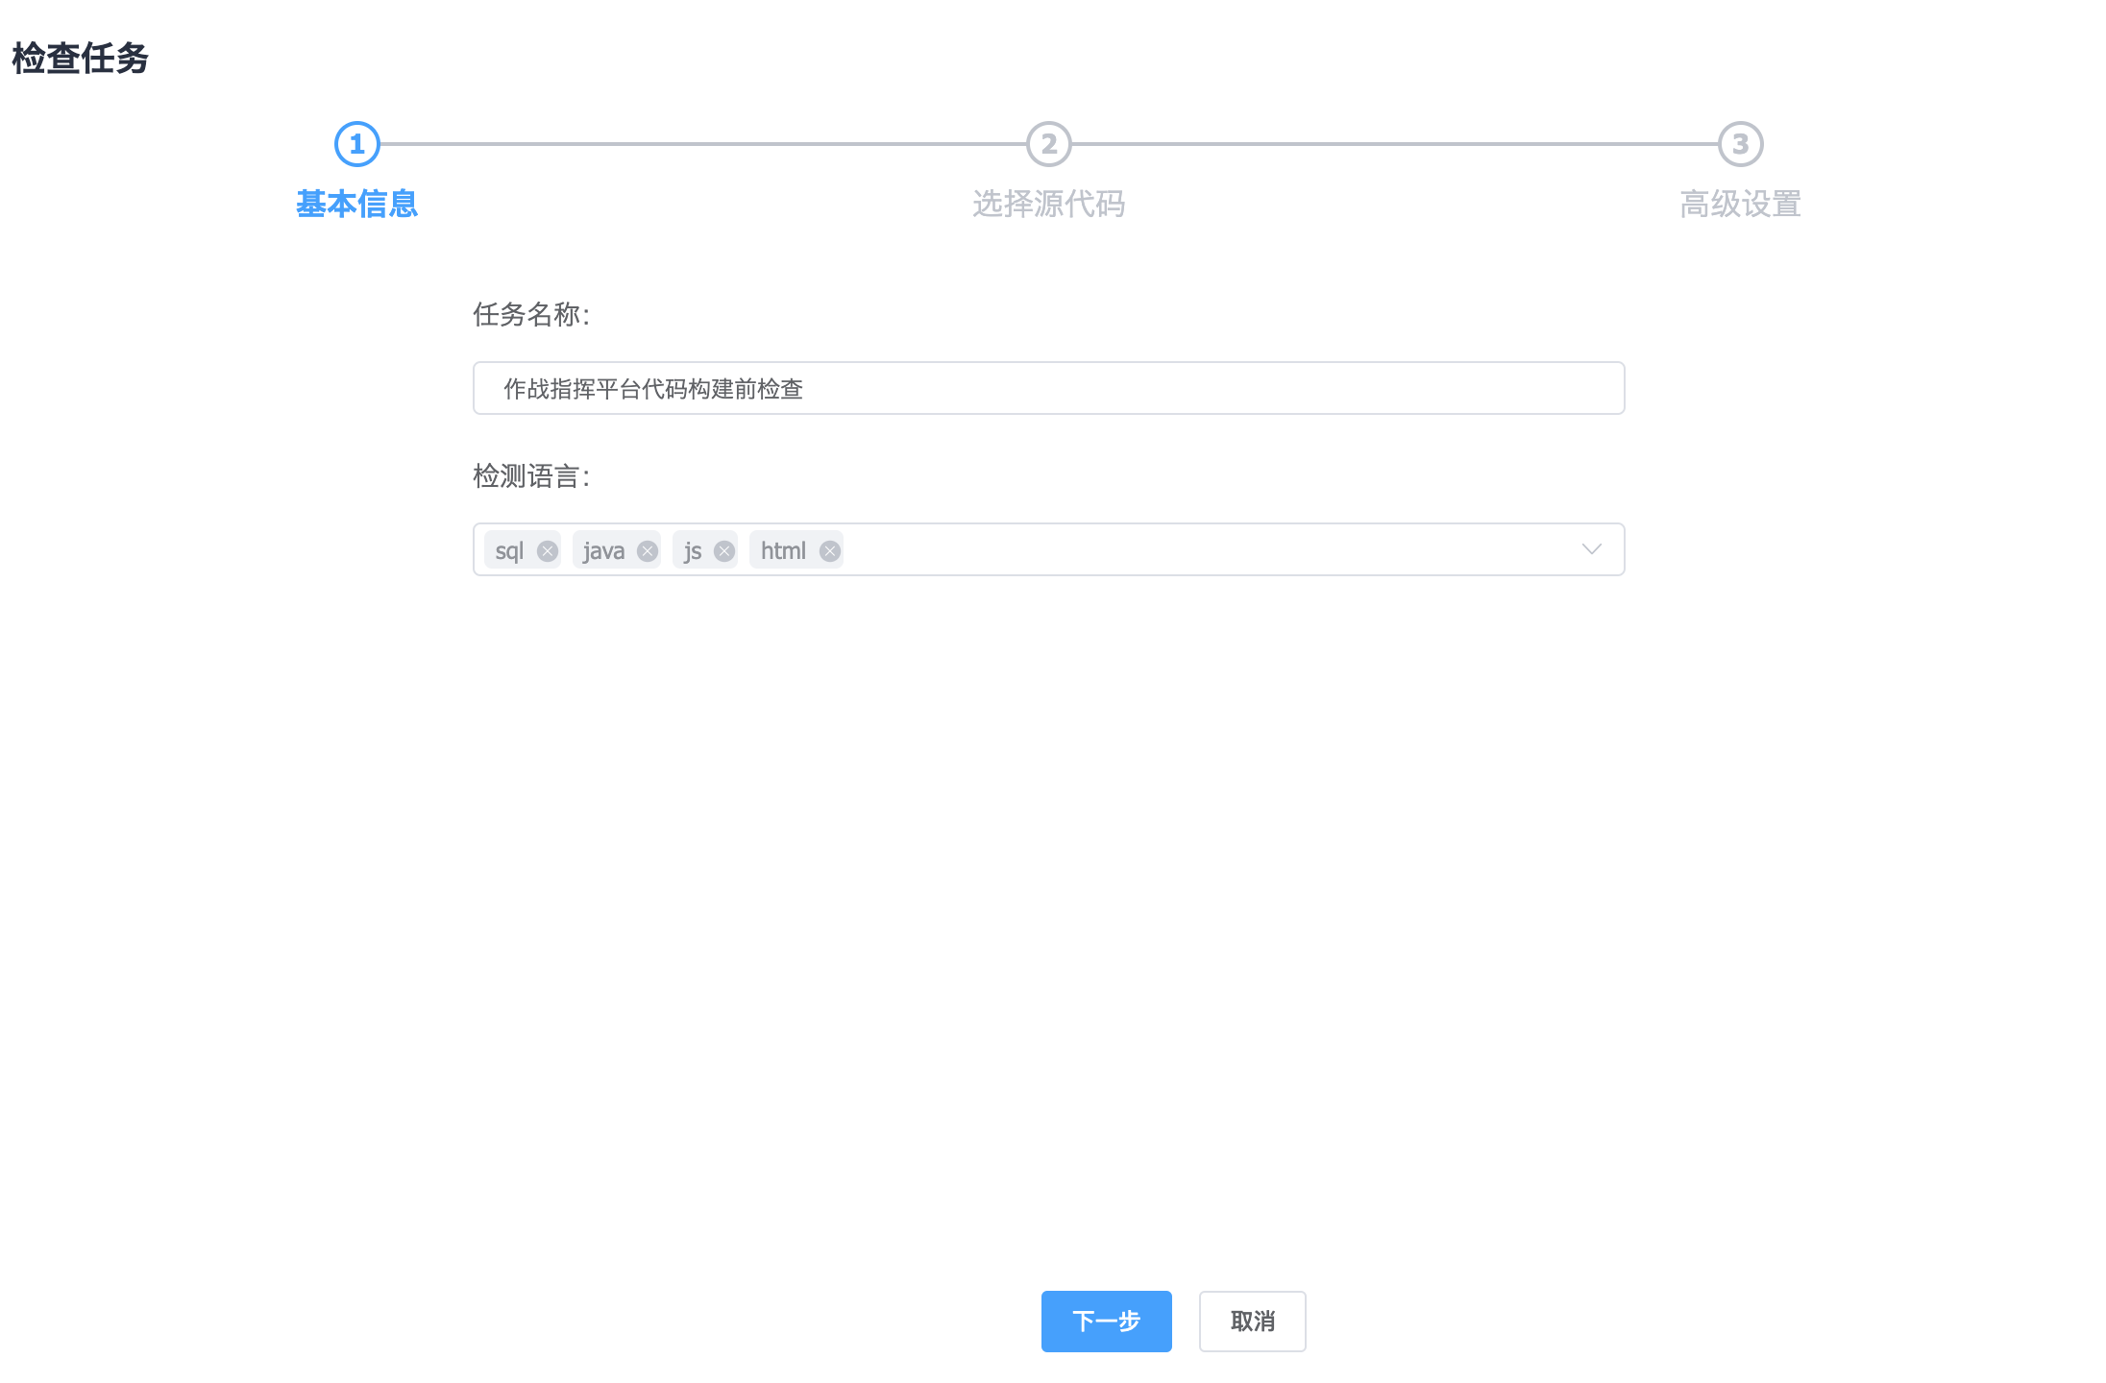Select step 3 circle icon
2106x1383 pixels.
coord(1741,144)
